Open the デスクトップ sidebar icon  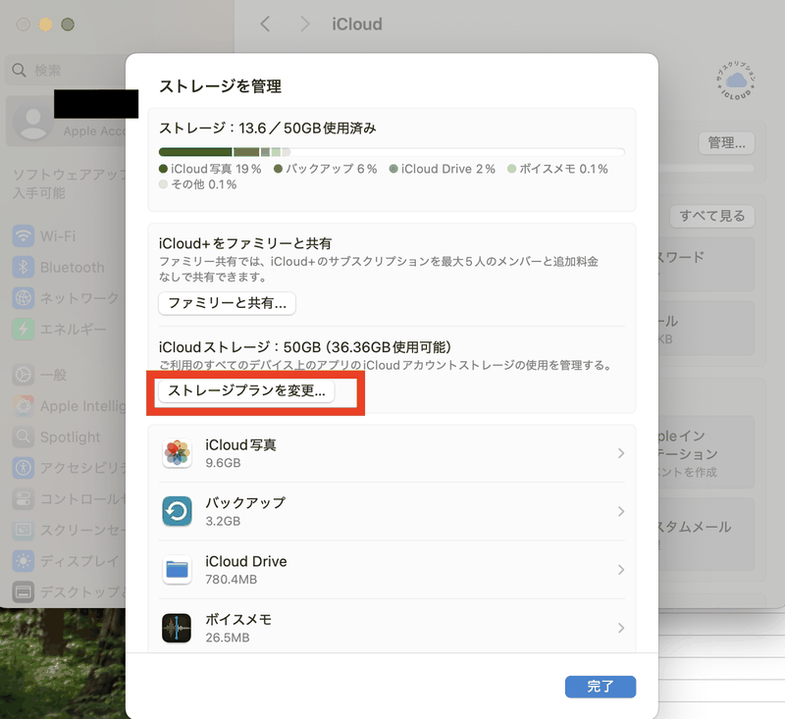23,591
